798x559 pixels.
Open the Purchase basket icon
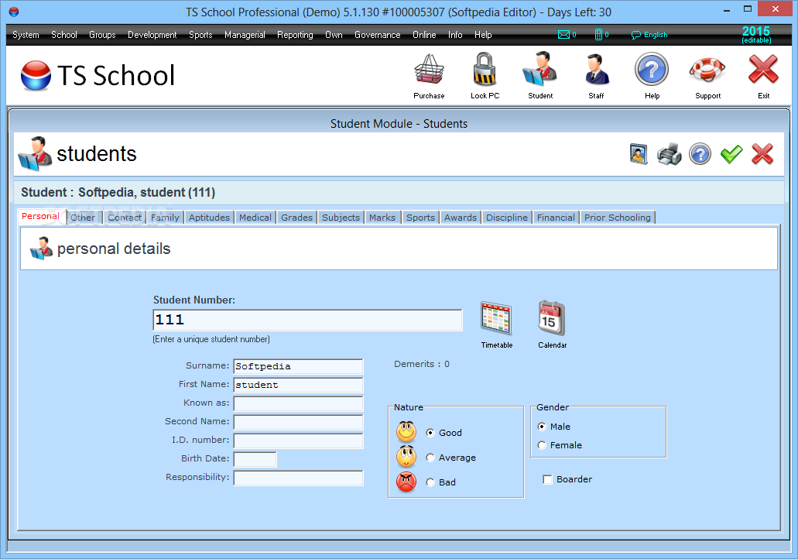[429, 70]
